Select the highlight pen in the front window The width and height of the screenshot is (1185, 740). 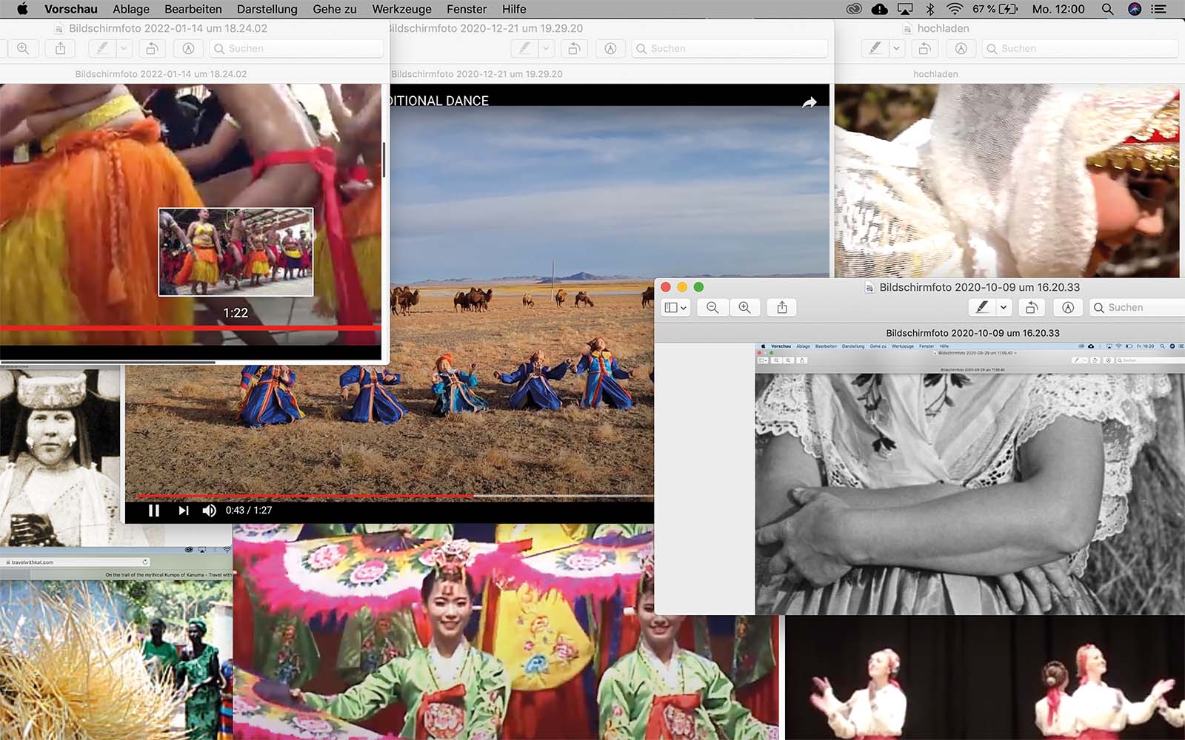click(x=982, y=308)
